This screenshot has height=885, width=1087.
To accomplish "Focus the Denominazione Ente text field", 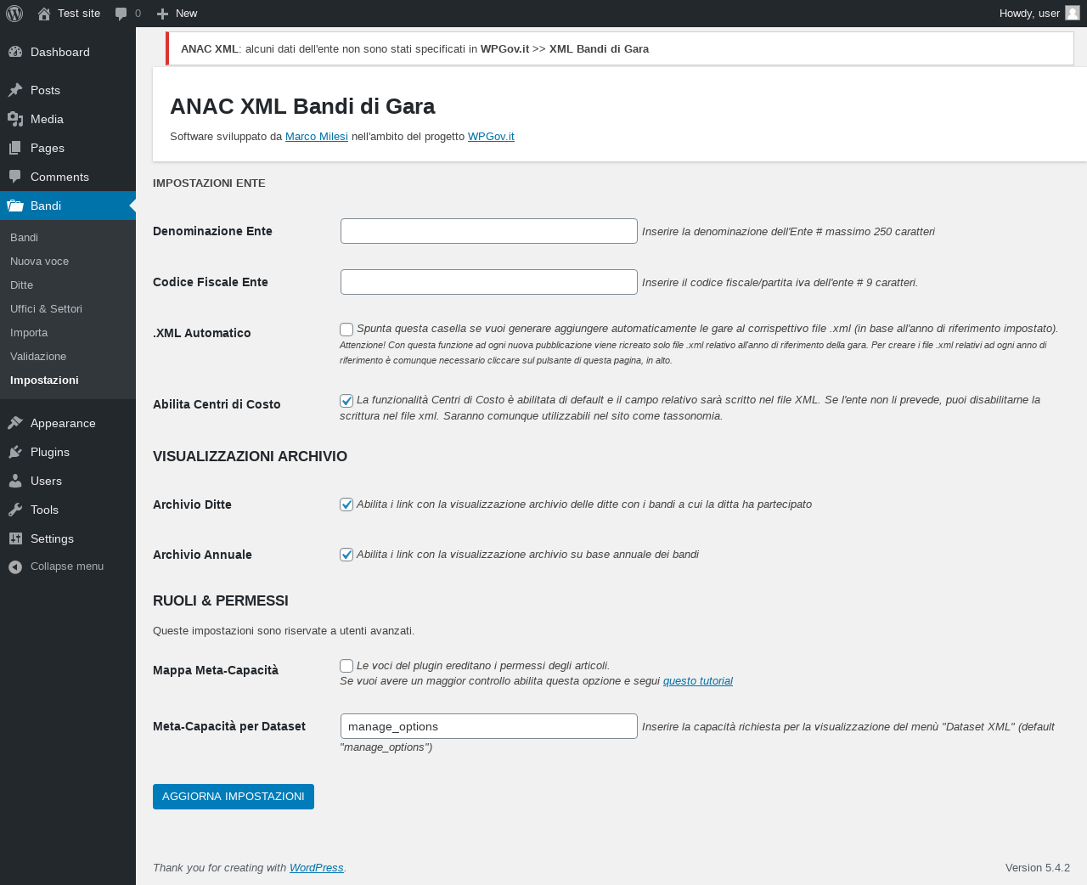I will (489, 231).
